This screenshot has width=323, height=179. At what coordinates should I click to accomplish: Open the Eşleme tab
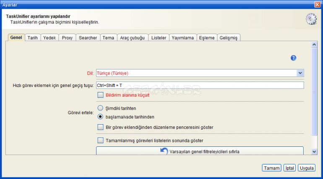pyautogui.click(x=207, y=38)
